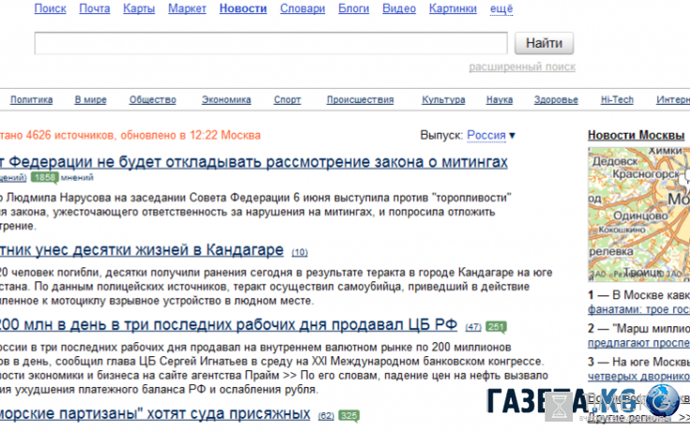
Task: Click the Найти search button
Action: tap(545, 43)
